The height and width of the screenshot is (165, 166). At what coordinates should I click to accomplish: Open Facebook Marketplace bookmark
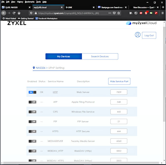(x=46, y=18)
